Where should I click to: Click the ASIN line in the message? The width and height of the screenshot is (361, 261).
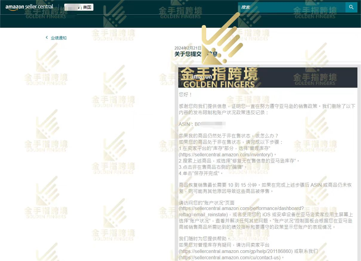(x=202, y=124)
